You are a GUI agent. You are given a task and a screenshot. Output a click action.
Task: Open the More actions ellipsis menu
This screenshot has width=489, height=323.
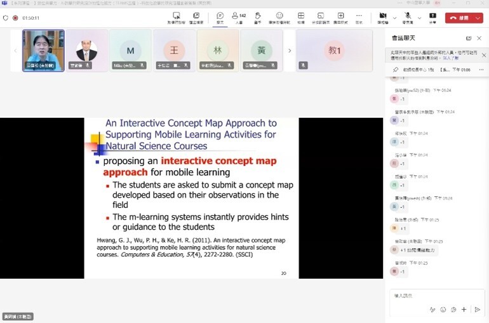pyautogui.click(x=359, y=17)
